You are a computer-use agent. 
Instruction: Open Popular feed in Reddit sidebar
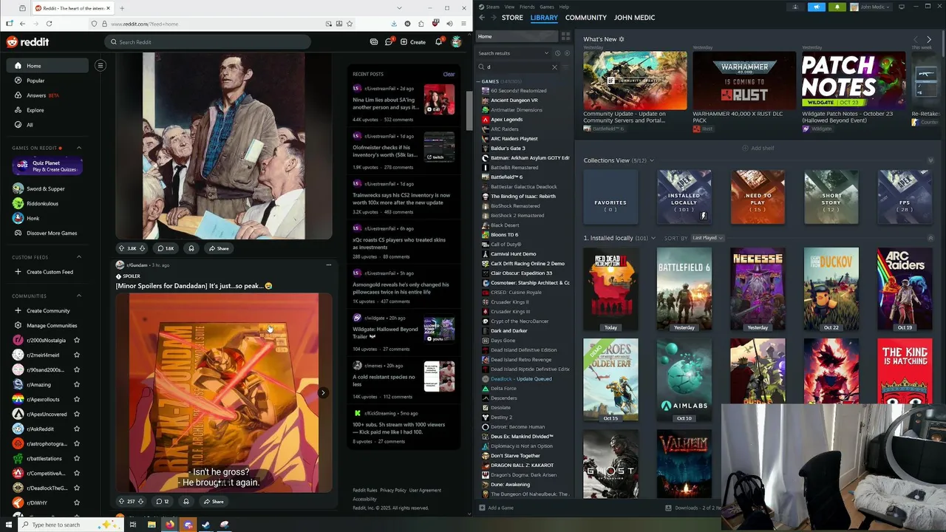[48, 81]
